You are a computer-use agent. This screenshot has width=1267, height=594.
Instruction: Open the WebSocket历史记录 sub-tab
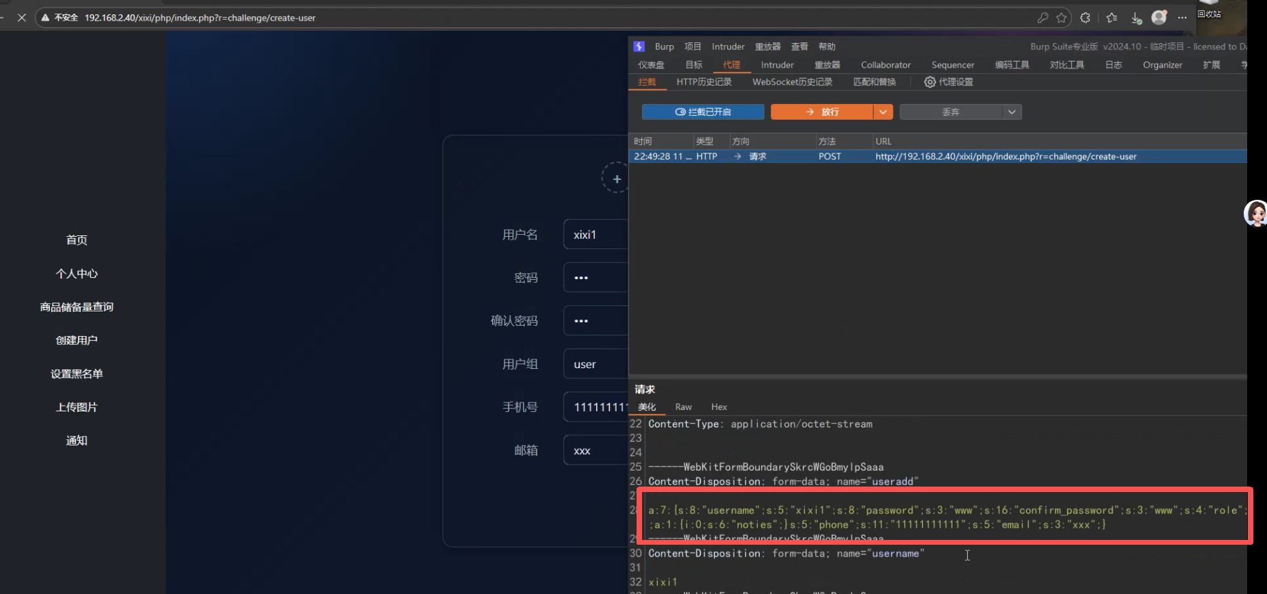pos(792,82)
